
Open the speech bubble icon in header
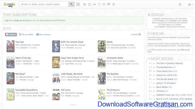pyautogui.click(x=109, y=4)
